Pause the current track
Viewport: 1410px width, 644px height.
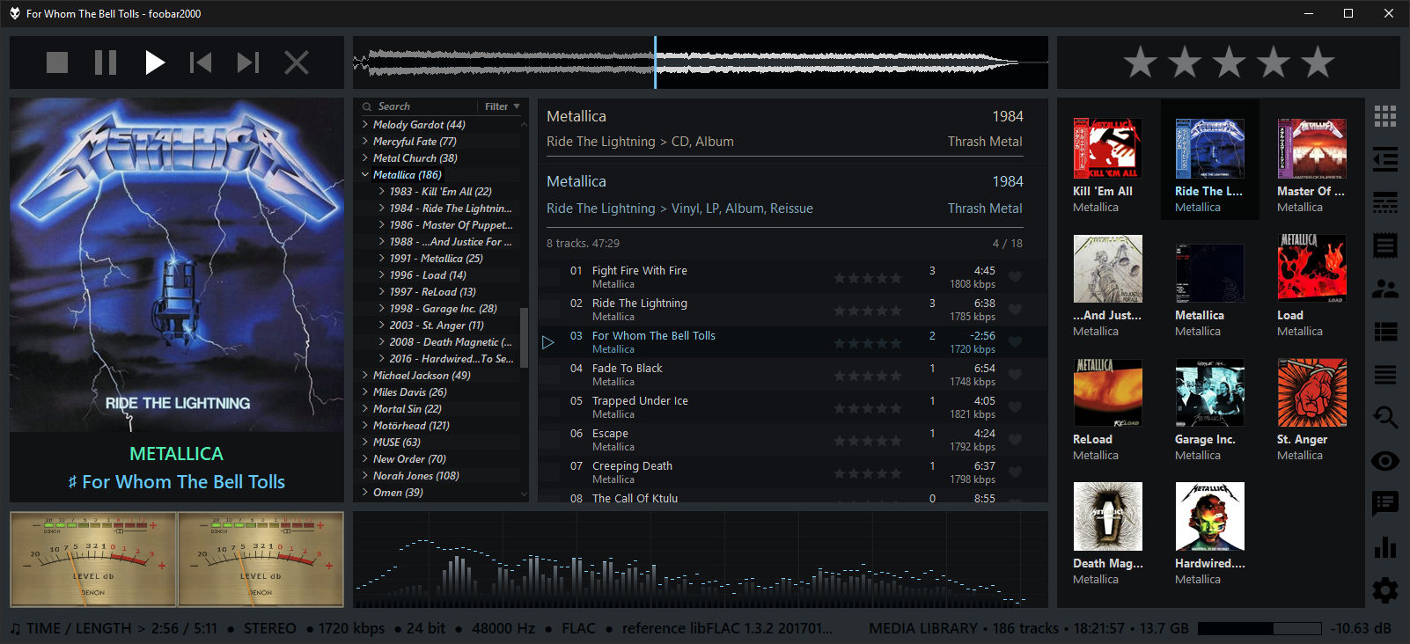pyautogui.click(x=106, y=62)
